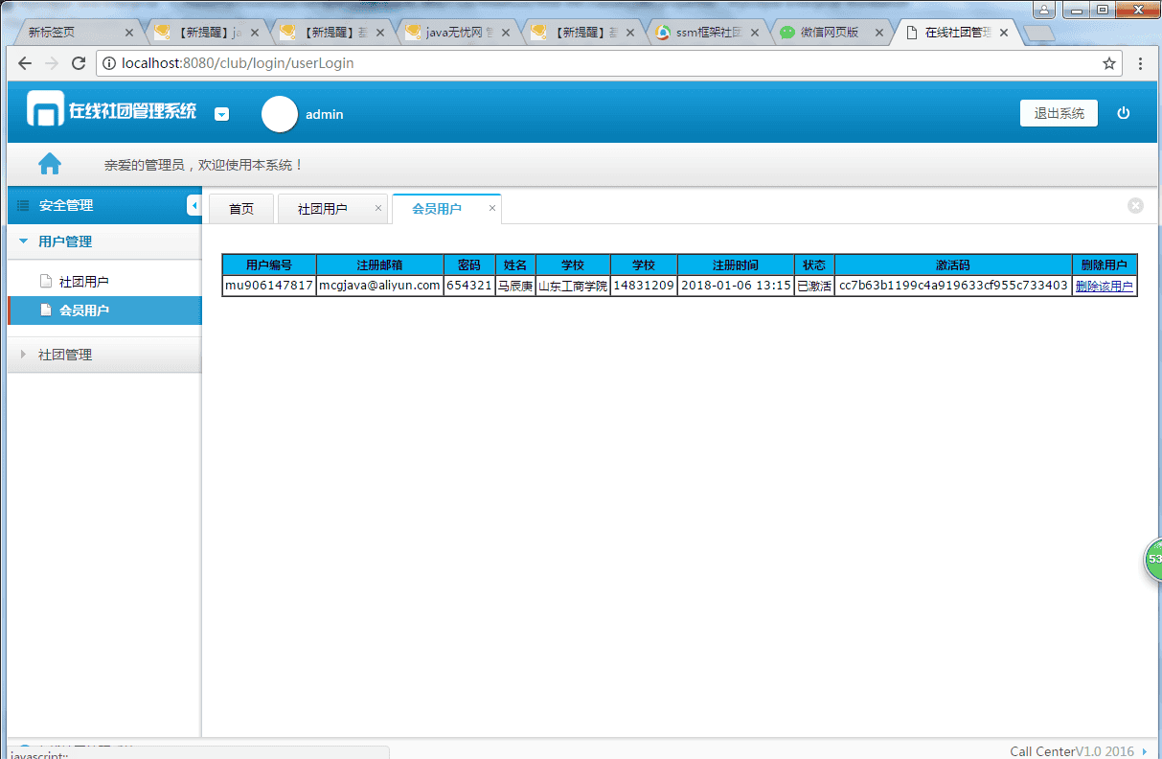Image resolution: width=1162 pixels, height=759 pixels.
Task: Click the 注册时间 column header
Action: (736, 265)
